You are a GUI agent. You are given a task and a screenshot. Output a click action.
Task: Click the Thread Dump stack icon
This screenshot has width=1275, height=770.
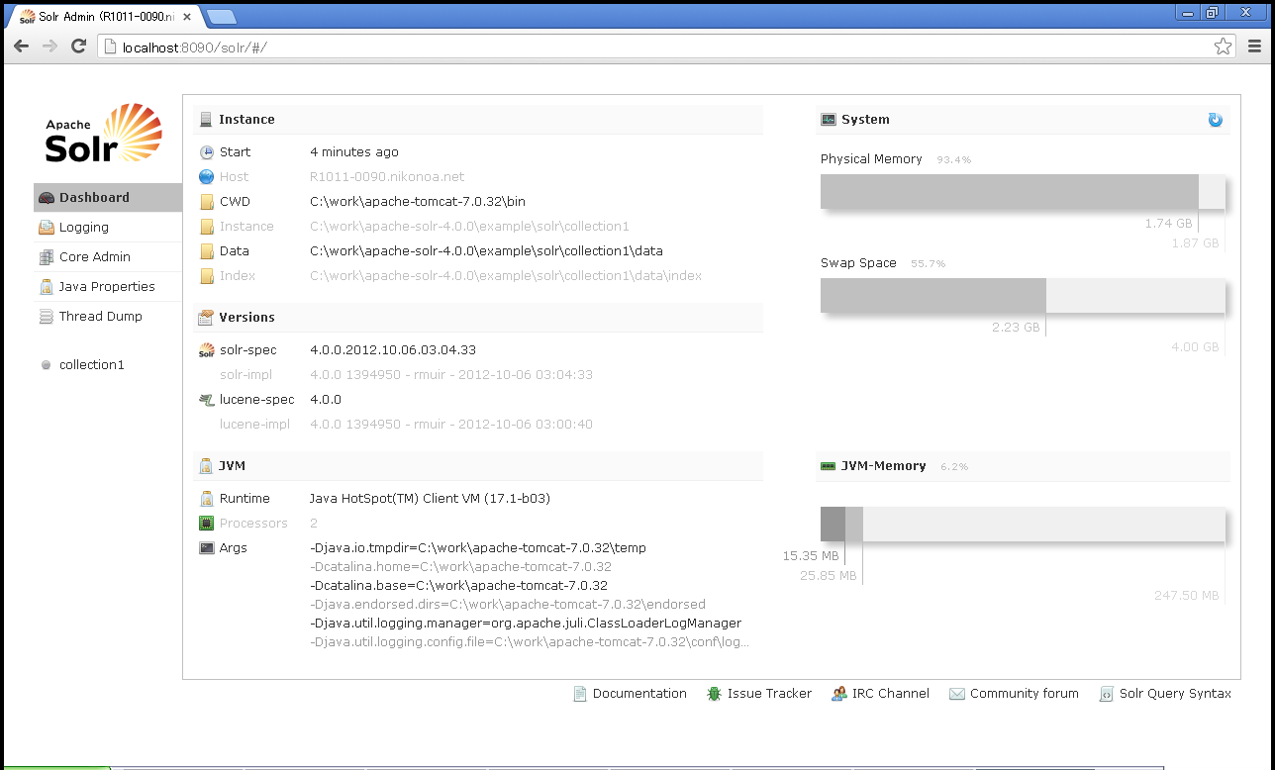click(47, 317)
